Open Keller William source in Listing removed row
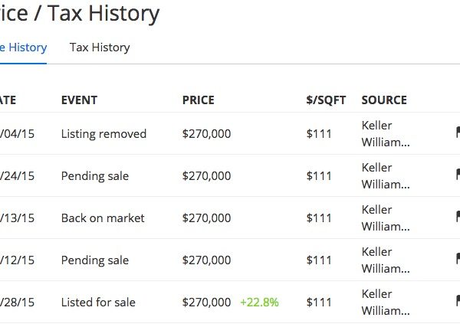This screenshot has width=460, height=324. coord(386,134)
